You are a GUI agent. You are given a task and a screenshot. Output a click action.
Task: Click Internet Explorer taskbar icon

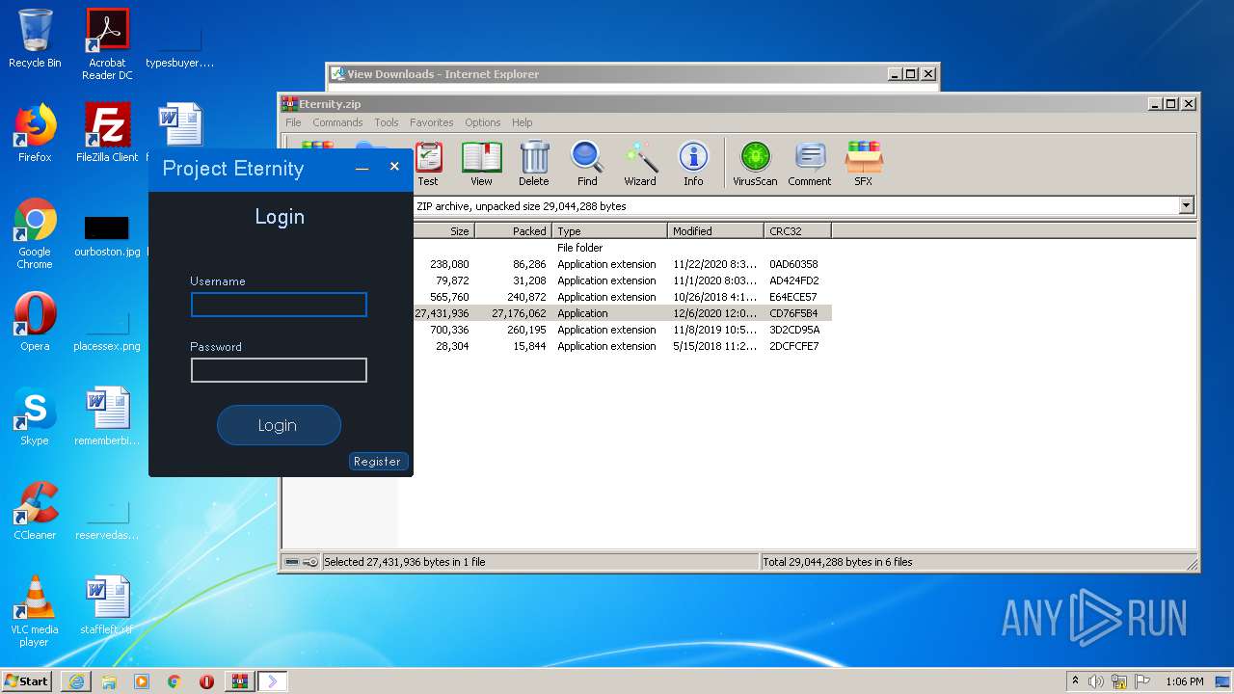click(x=76, y=681)
